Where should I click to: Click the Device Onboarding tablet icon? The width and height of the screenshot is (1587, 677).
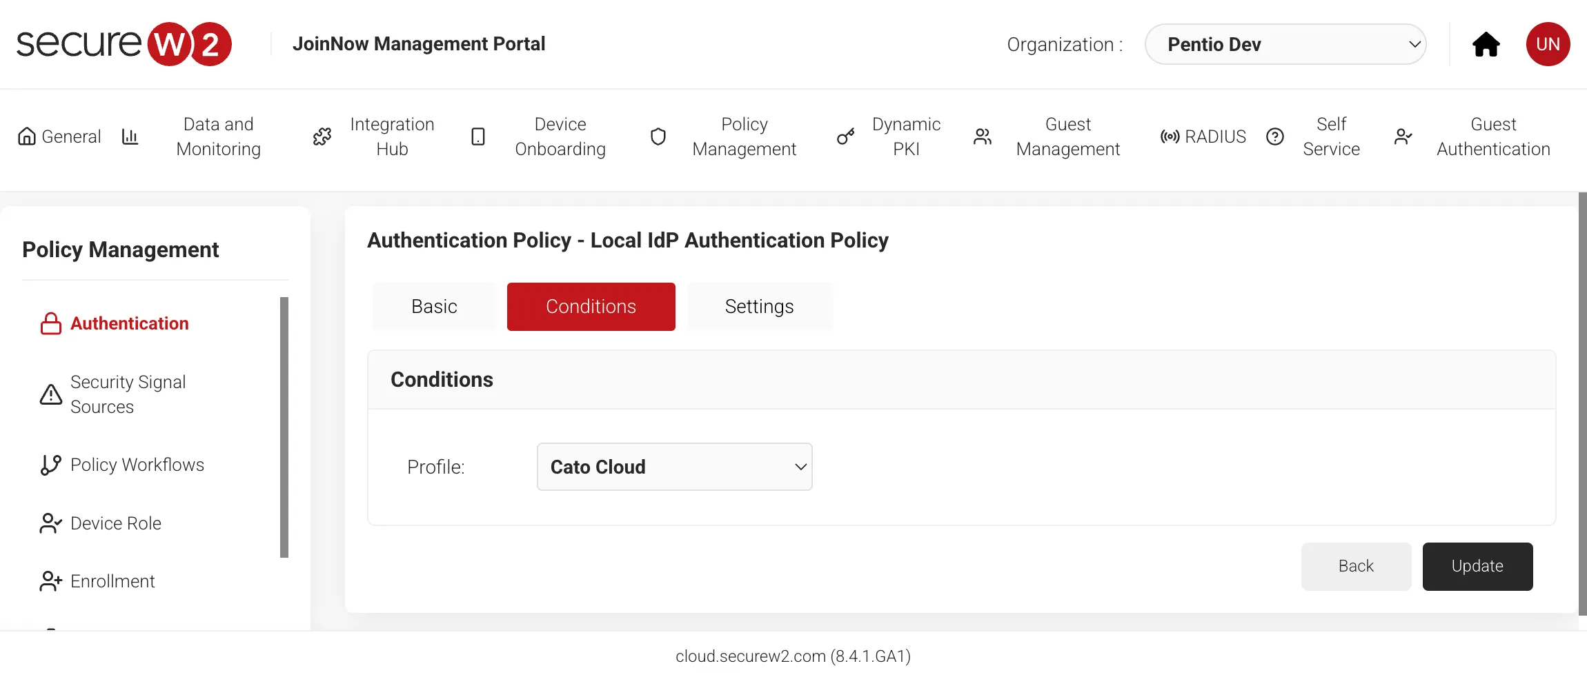pyautogui.click(x=478, y=137)
